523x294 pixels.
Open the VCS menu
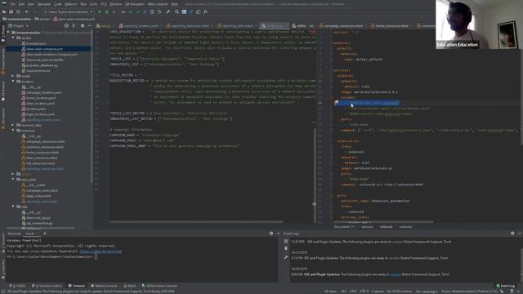(104, 4)
